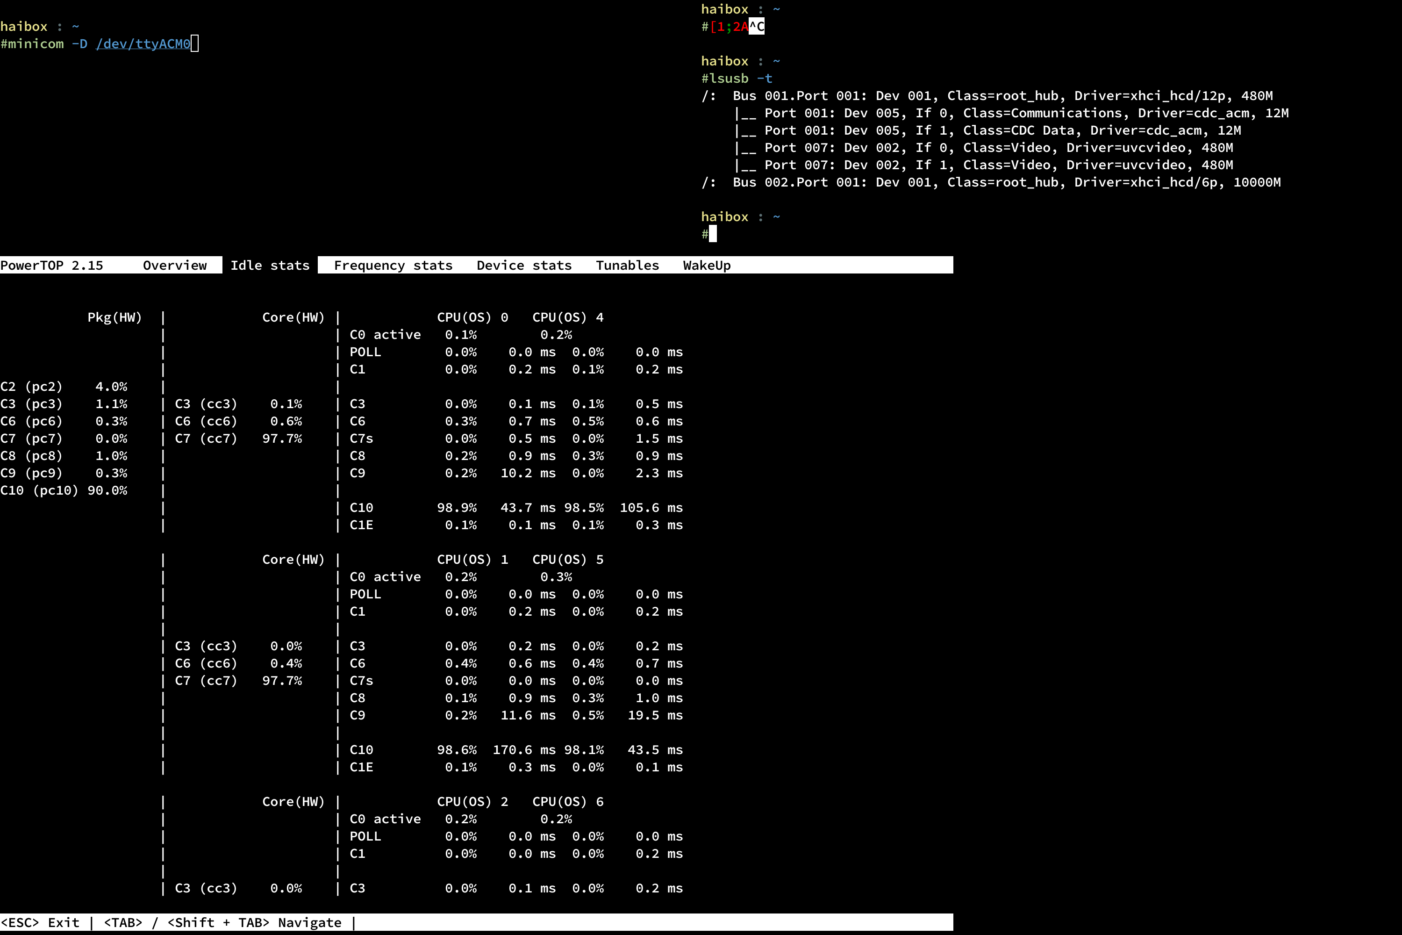Click the C9 (pc9) 0.3% row

click(64, 473)
